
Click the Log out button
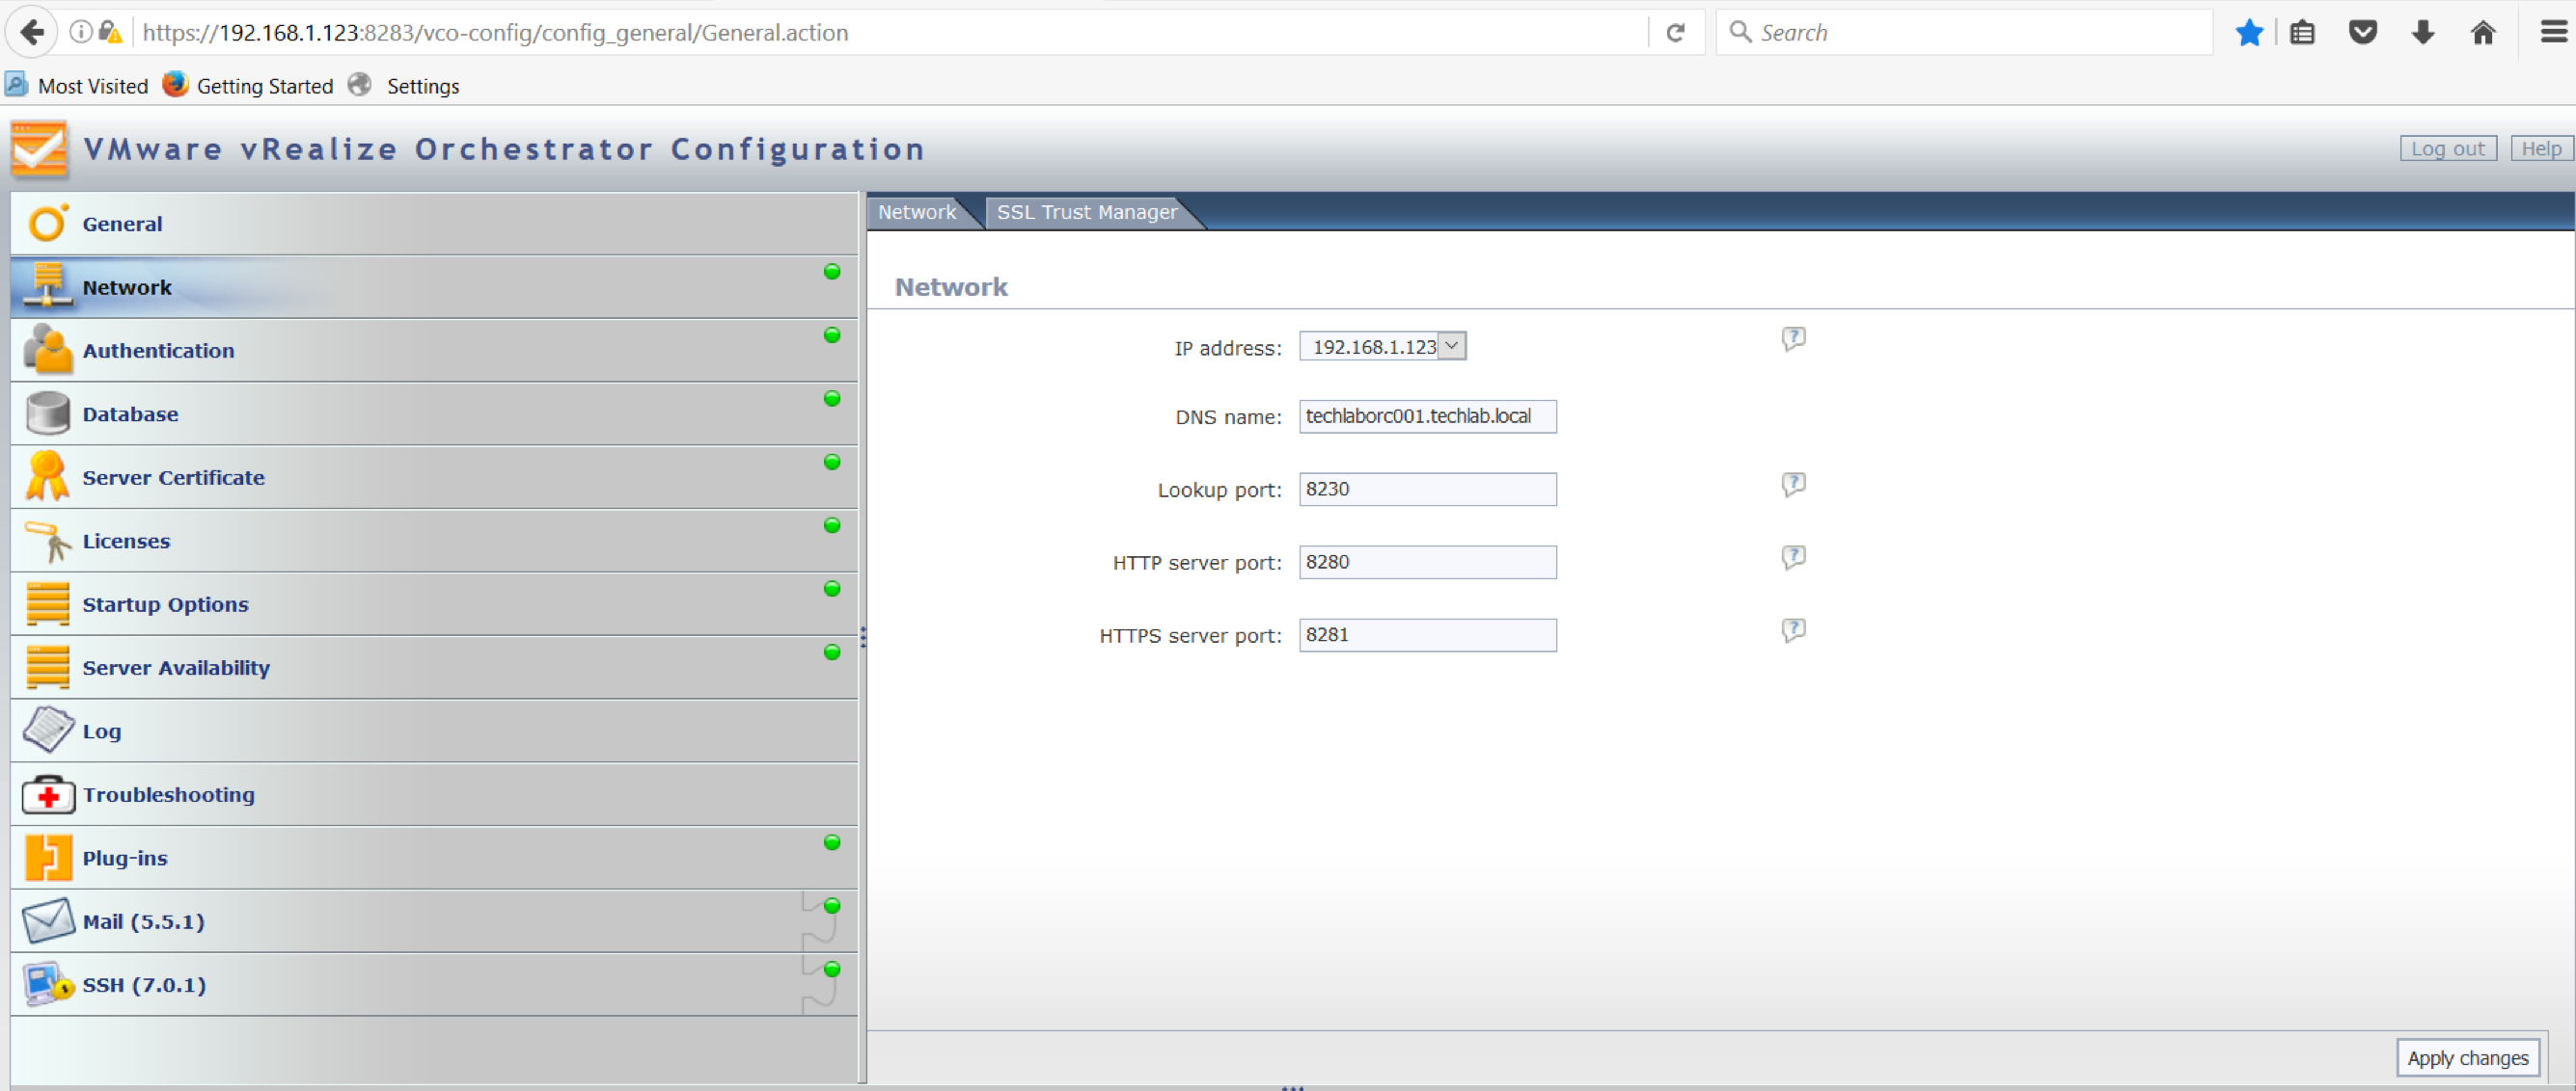pos(2447,148)
